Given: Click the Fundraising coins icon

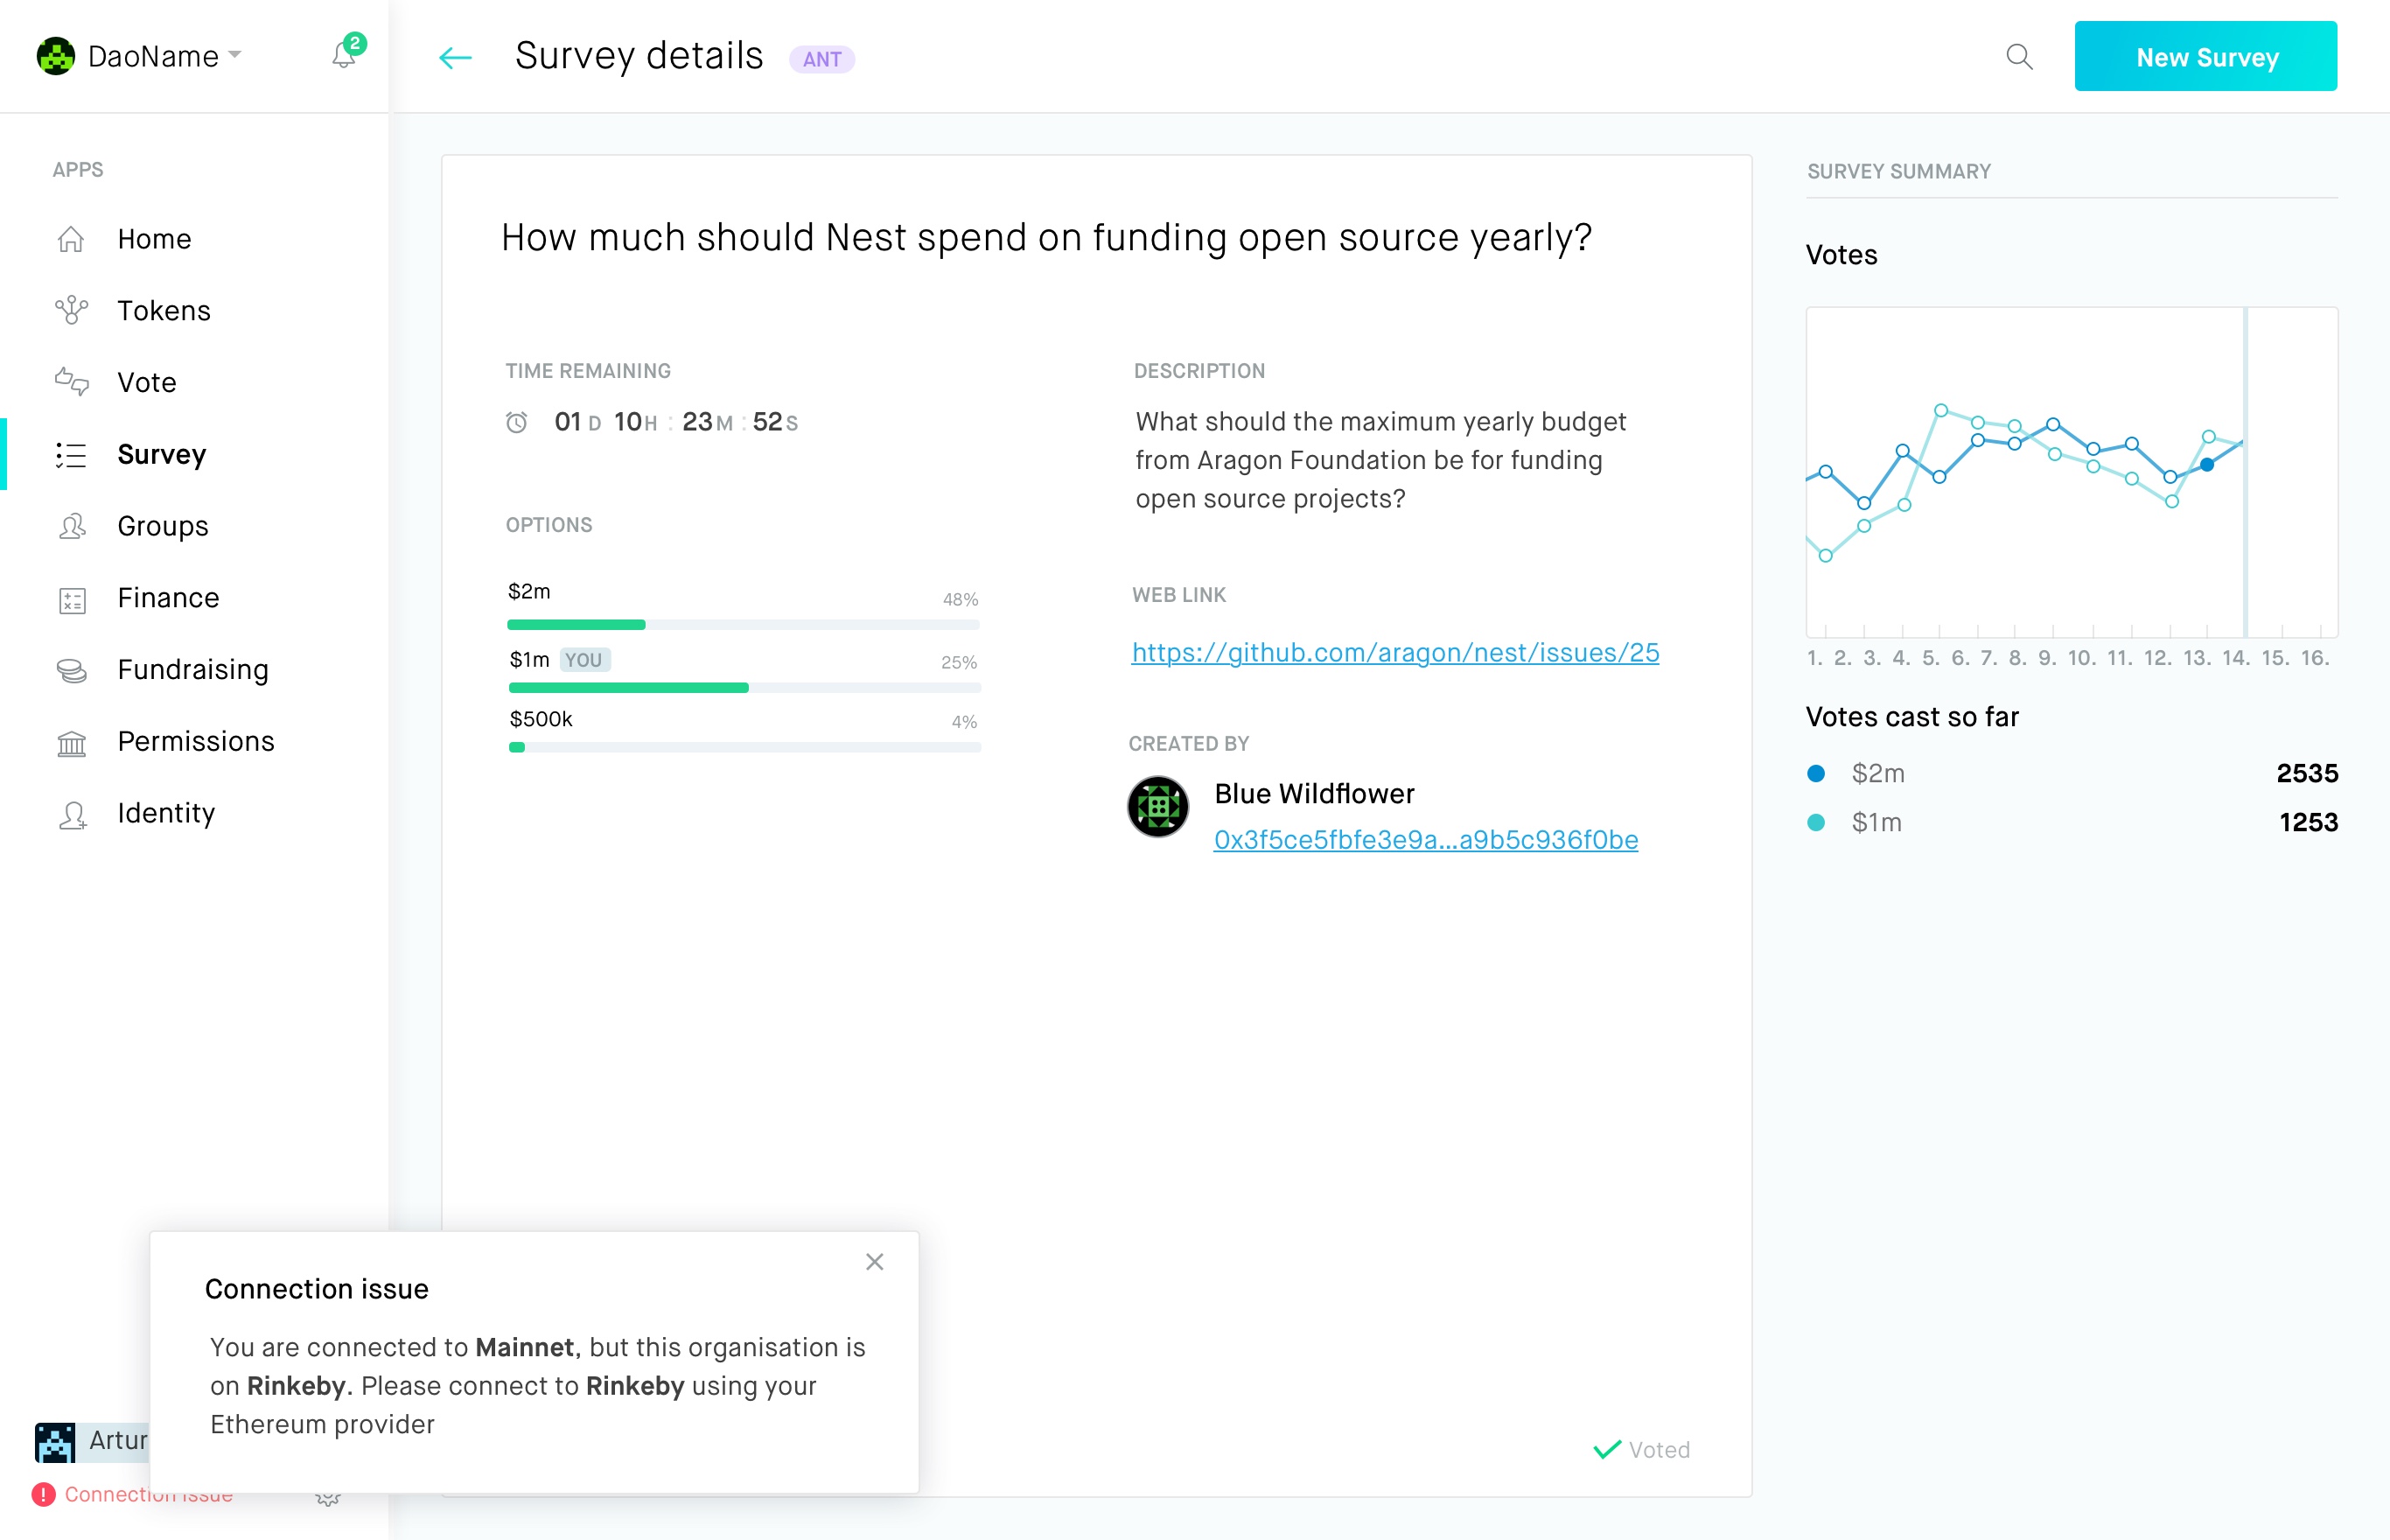Looking at the screenshot, I should 72,670.
